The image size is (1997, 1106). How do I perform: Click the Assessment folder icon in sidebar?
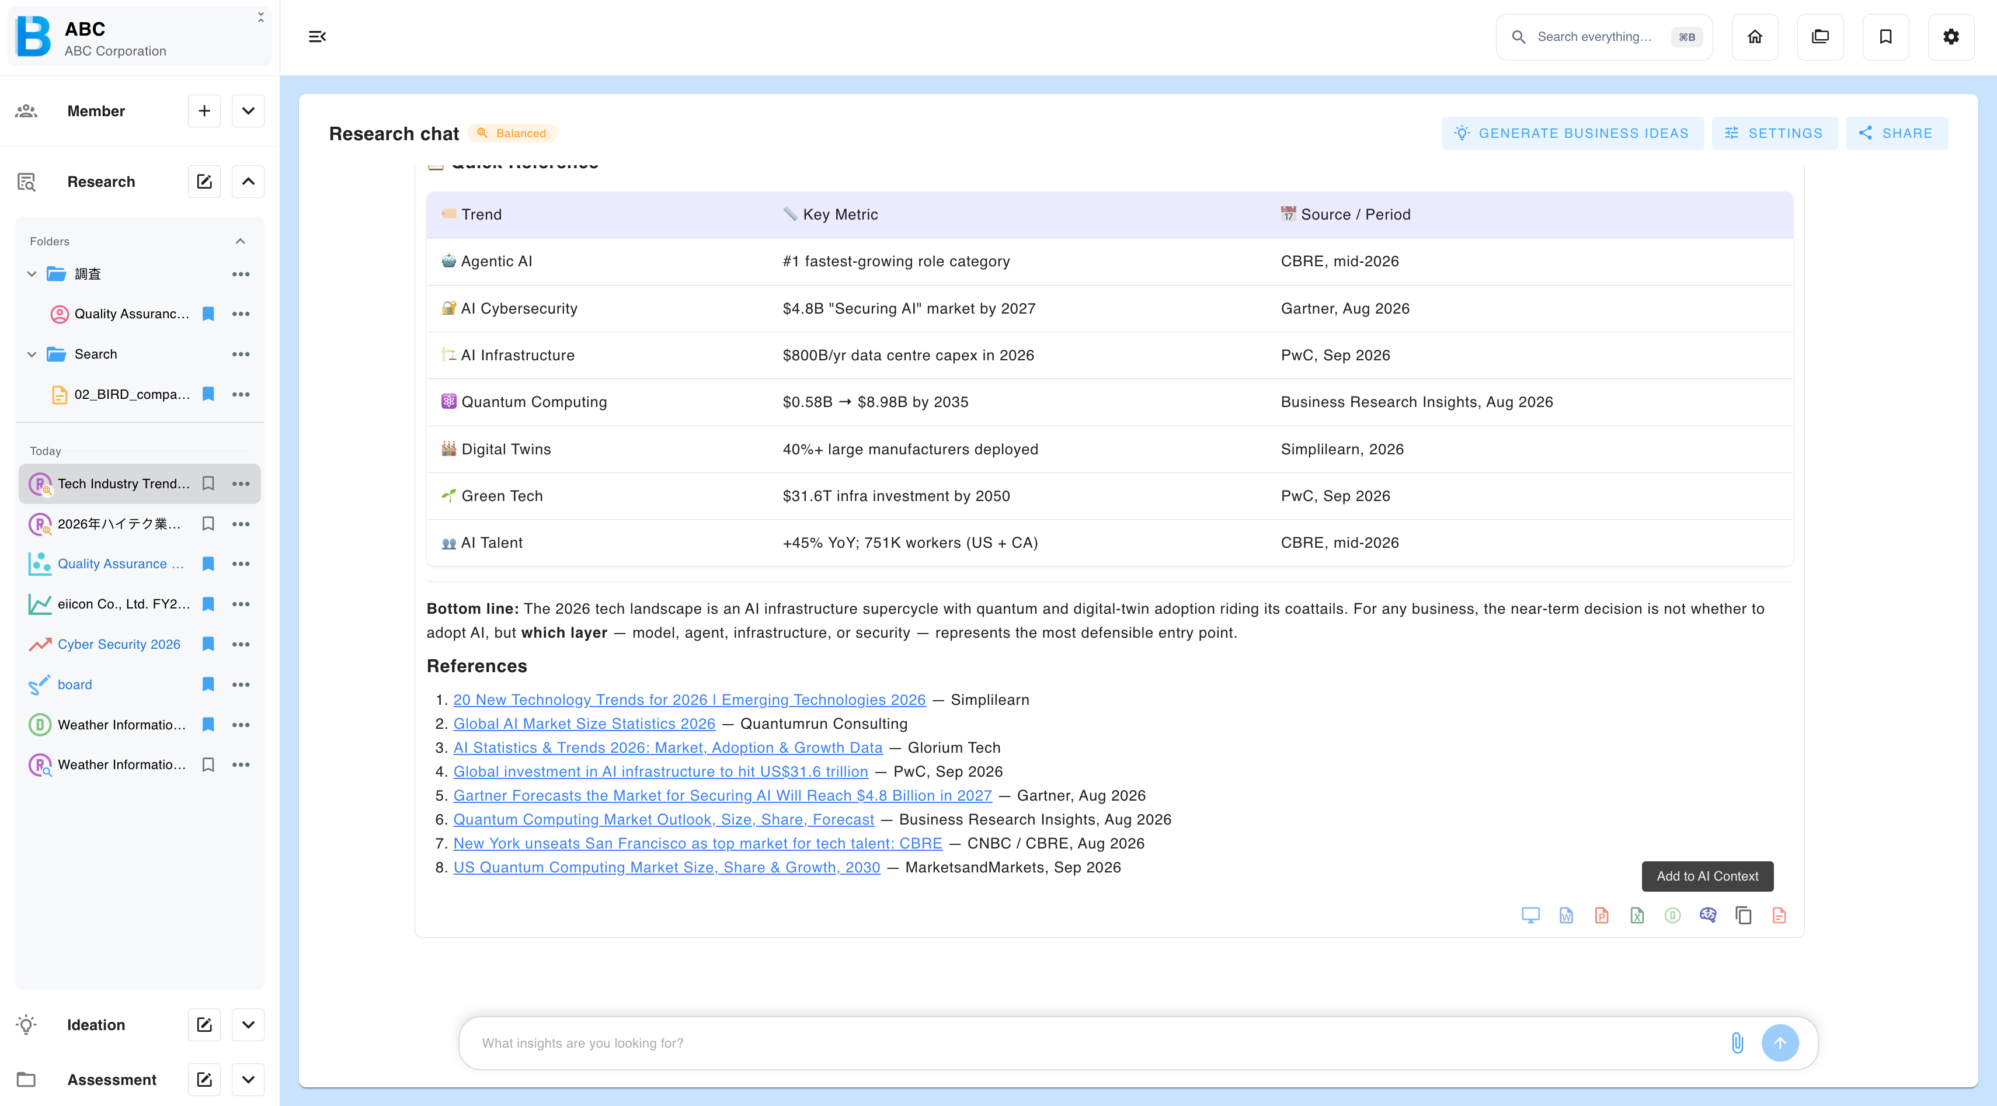pos(26,1080)
